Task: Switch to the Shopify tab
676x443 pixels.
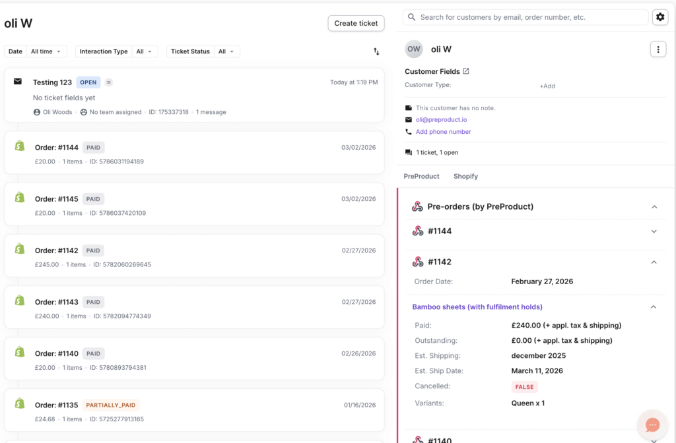Action: pyautogui.click(x=465, y=176)
